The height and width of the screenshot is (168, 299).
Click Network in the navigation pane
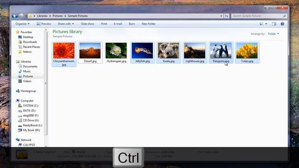pos(26,140)
